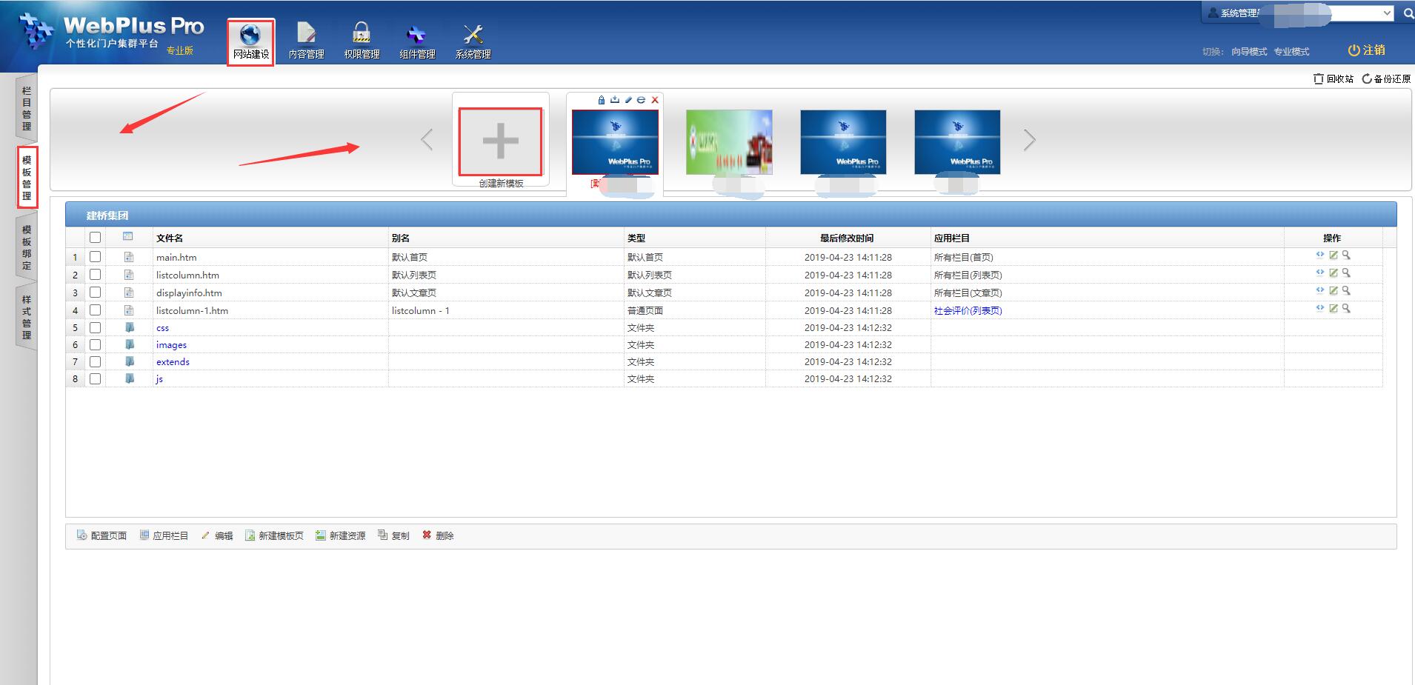Click the code view icon for main.htm
The width and height of the screenshot is (1415, 685).
tap(1319, 255)
